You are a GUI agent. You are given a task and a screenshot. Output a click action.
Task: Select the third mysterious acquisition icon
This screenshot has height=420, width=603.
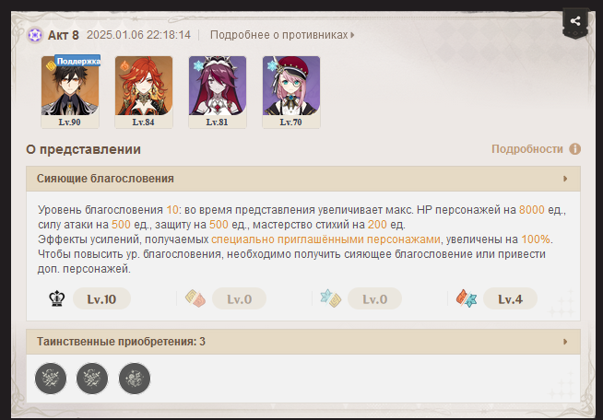pyautogui.click(x=135, y=379)
